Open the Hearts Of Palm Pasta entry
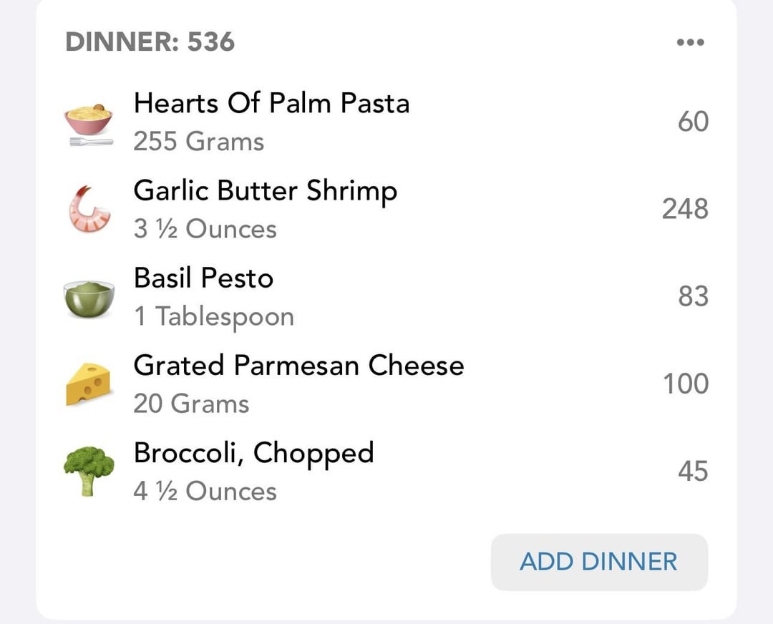The image size is (773, 624). (x=386, y=122)
